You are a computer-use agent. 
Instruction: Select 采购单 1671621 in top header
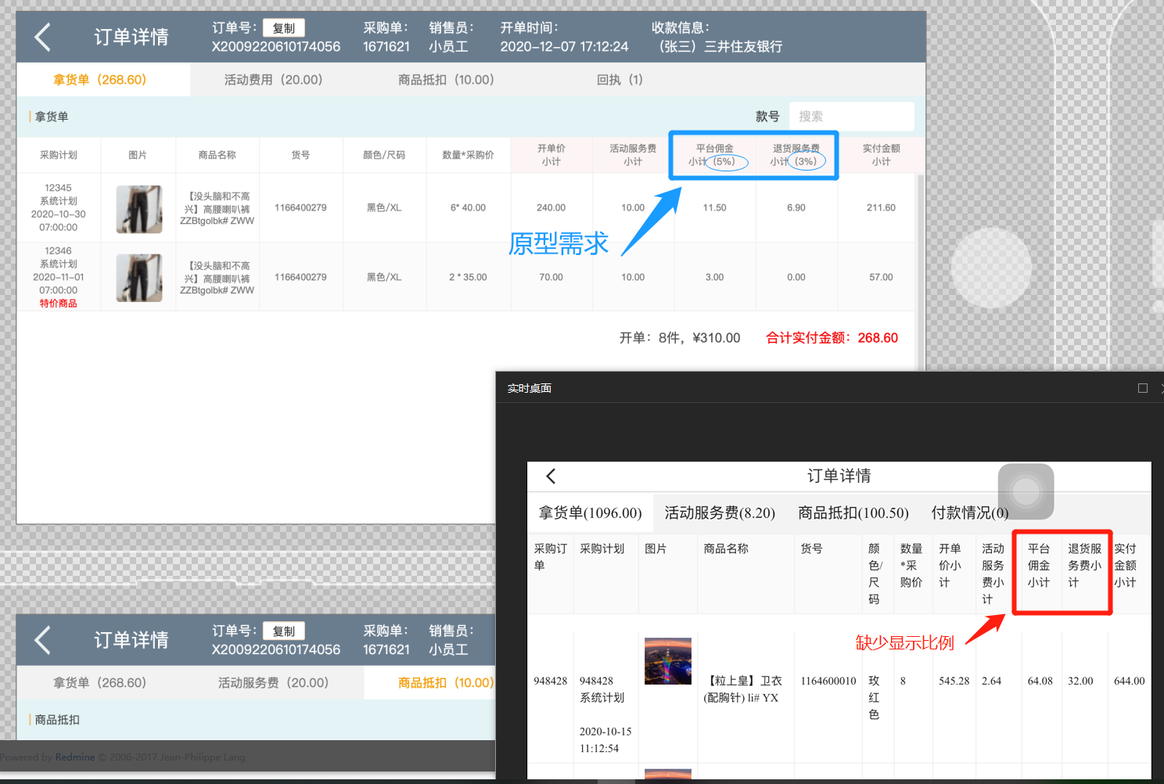pos(386,38)
